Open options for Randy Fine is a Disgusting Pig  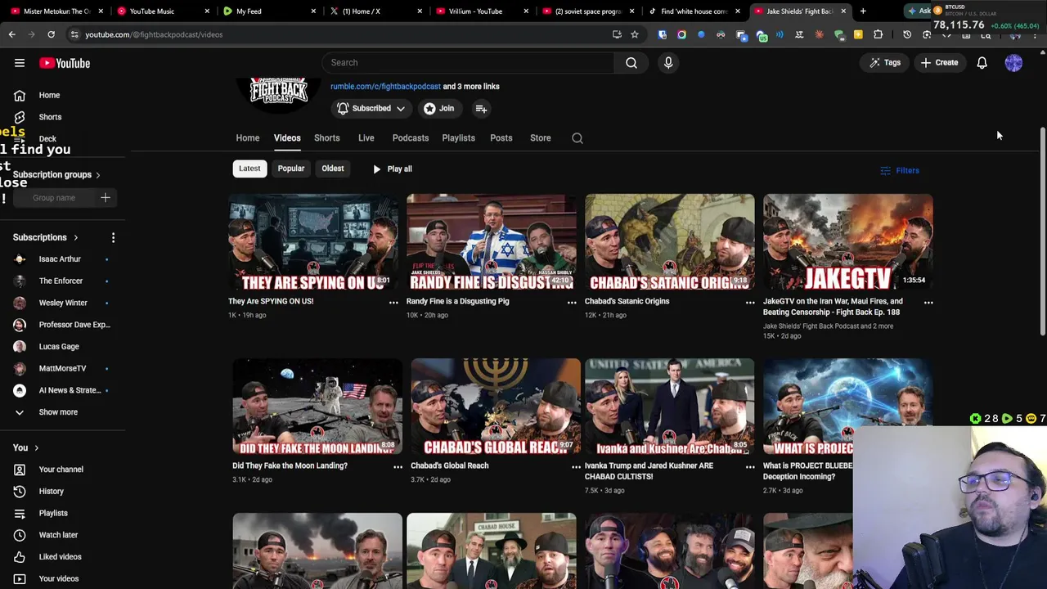click(572, 303)
